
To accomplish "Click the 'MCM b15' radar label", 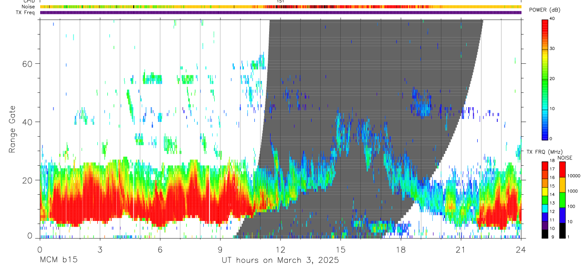I will point(58,260).
